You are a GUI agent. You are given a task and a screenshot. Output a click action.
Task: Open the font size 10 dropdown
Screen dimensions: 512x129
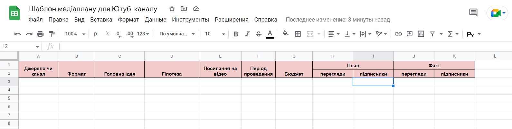coord(215,34)
